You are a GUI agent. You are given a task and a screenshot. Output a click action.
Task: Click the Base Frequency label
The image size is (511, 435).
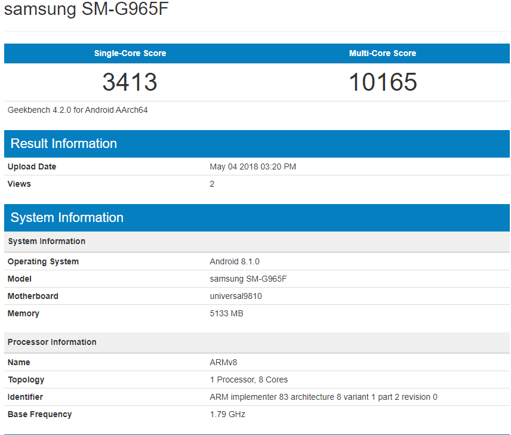[x=40, y=415]
